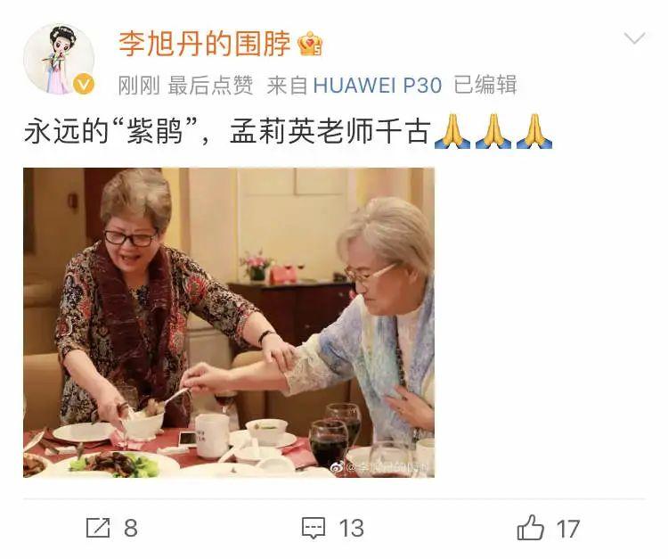Click the repost share icon
Screen dimensions: 668x559
(98, 528)
